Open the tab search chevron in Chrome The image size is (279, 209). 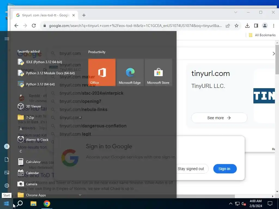236,12
